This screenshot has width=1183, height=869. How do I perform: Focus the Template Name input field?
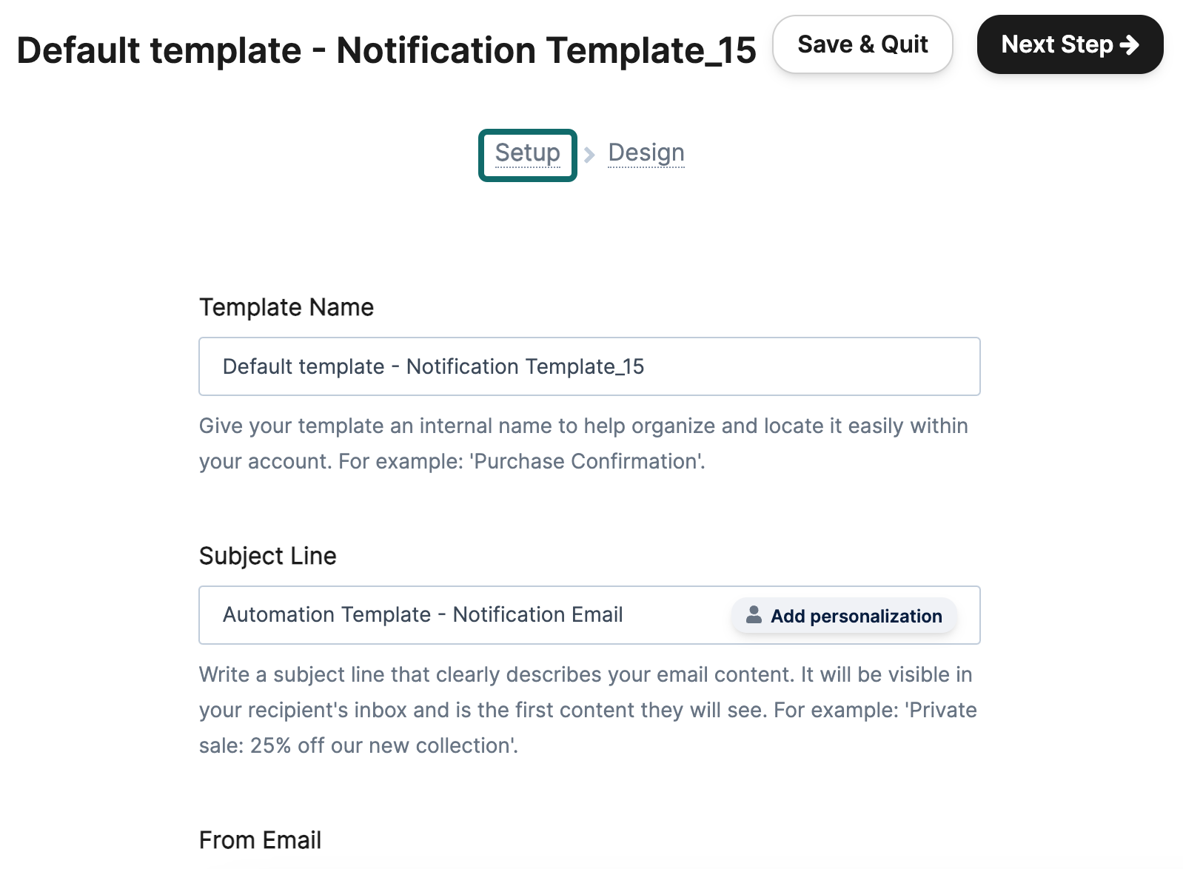coord(589,366)
